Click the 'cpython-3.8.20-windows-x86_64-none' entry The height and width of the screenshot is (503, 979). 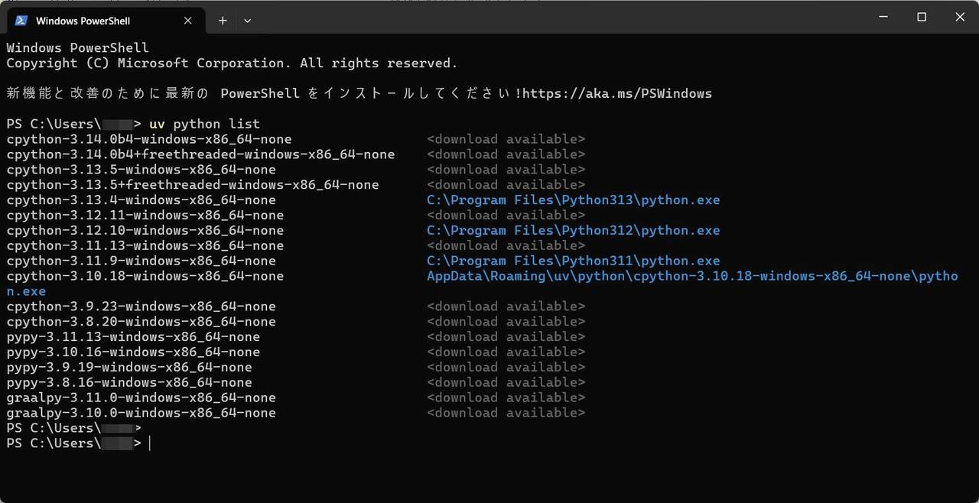pyautogui.click(x=141, y=322)
